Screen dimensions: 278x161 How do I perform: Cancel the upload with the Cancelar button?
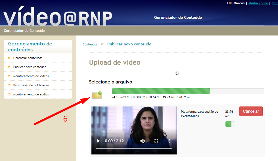click(251, 111)
